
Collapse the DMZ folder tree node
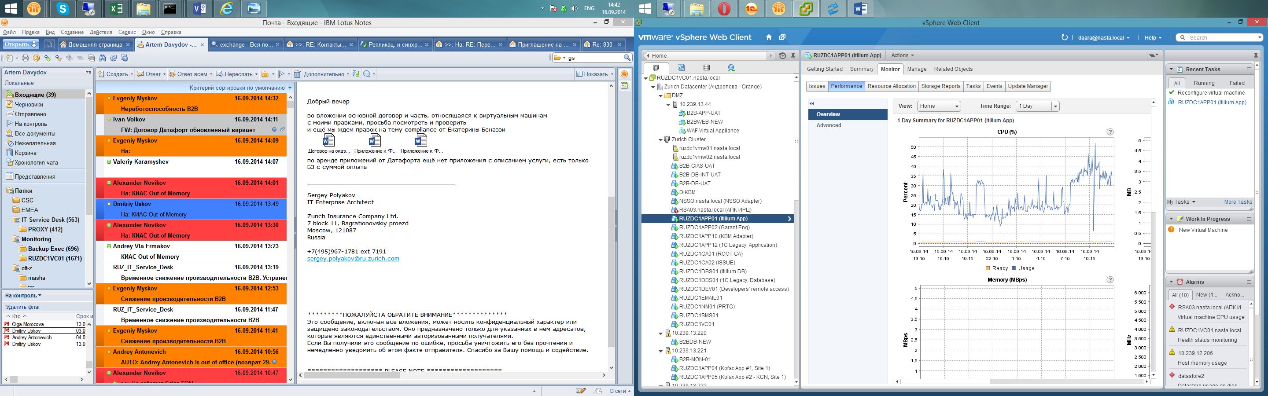pyautogui.click(x=660, y=96)
